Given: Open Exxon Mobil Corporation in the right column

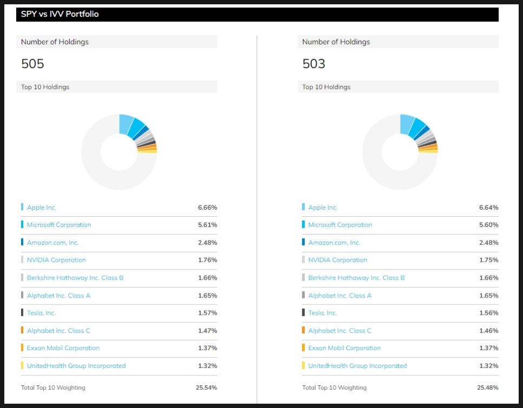Looking at the screenshot, I should tap(344, 348).
